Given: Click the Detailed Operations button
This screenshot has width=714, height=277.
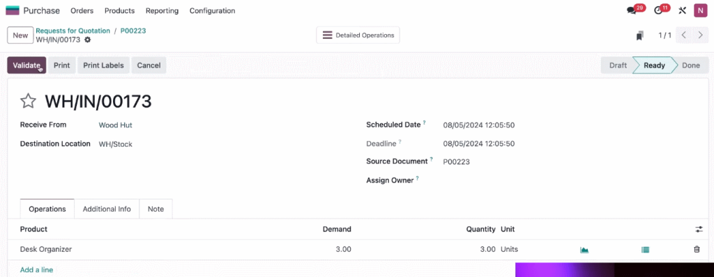Looking at the screenshot, I should (x=358, y=35).
